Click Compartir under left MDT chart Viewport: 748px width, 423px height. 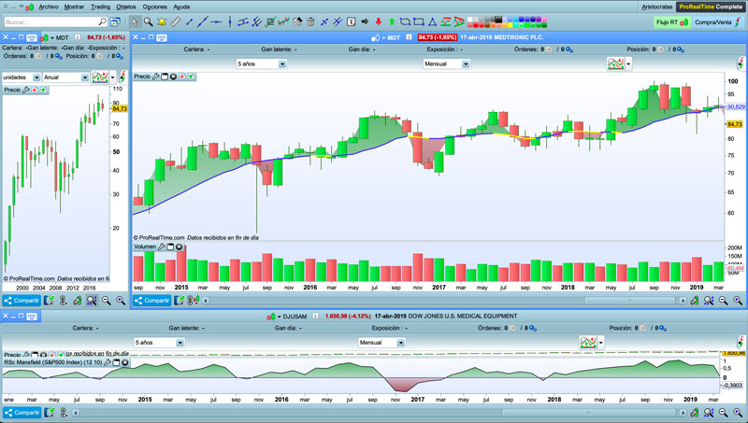point(22,301)
